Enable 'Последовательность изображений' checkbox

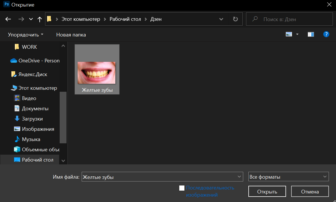(x=182, y=188)
